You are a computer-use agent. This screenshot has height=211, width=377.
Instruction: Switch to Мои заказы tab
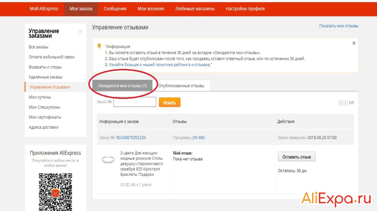(81, 9)
